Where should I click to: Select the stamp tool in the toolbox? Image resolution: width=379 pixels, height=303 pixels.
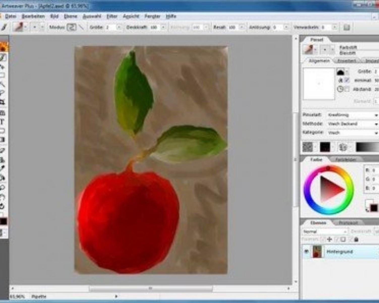click(2, 160)
